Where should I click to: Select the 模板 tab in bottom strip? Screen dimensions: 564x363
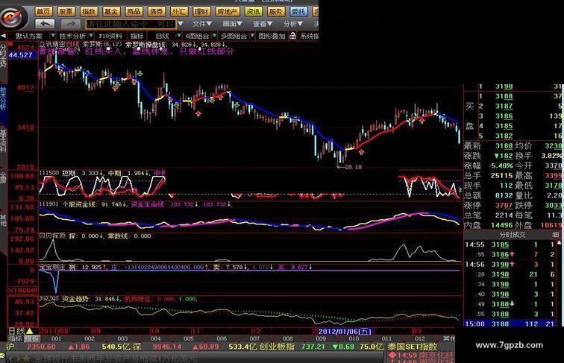[31, 338]
